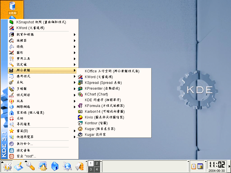Click the digital clock showing 11:02
The width and height of the screenshot is (231, 173).
pyautogui.click(x=217, y=165)
